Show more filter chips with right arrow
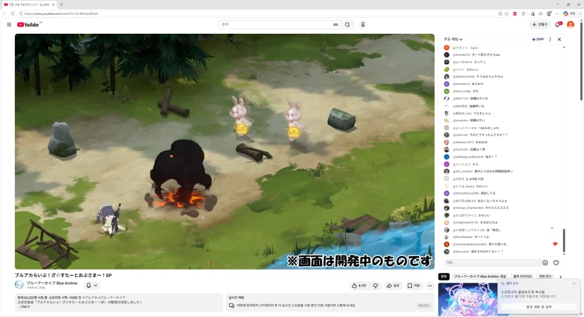This screenshot has height=317, width=584. [560, 277]
